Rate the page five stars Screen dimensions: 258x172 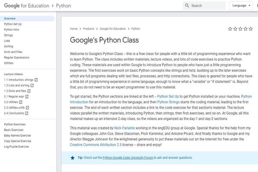coord(251,29)
